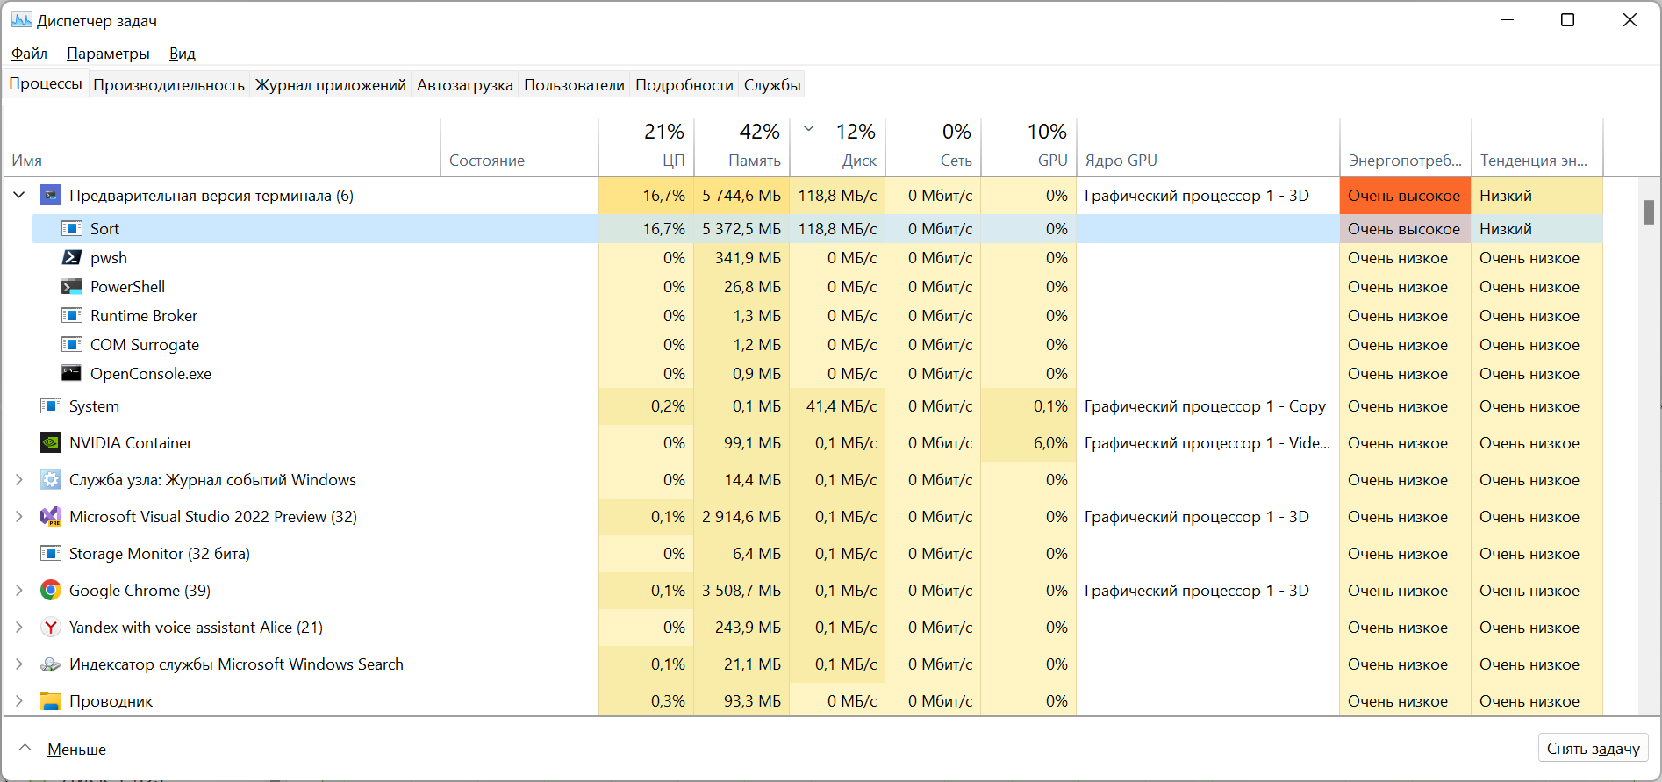
Task: Click the 2 914,6 МБ memory cell
Action: (x=741, y=516)
